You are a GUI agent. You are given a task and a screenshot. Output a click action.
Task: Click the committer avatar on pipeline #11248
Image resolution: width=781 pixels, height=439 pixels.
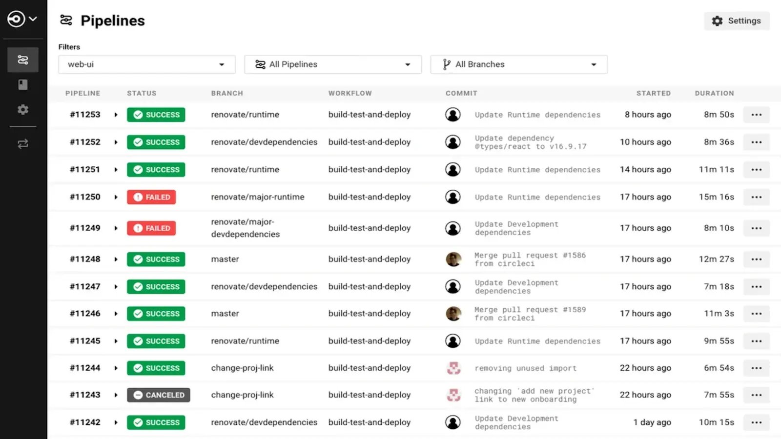[x=453, y=259]
